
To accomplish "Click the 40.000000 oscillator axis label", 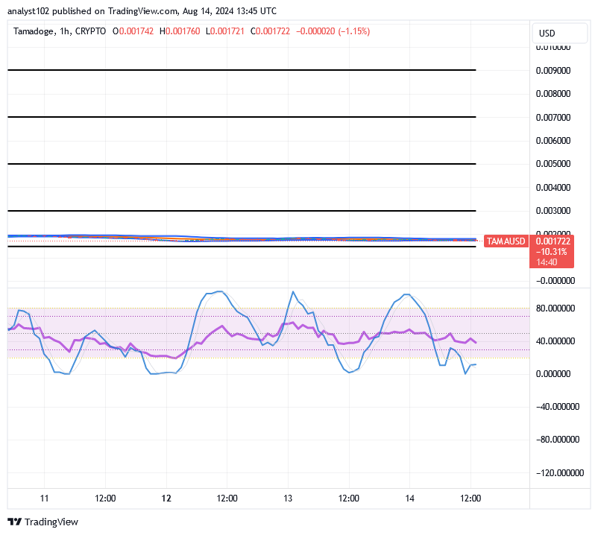I will click(555, 341).
